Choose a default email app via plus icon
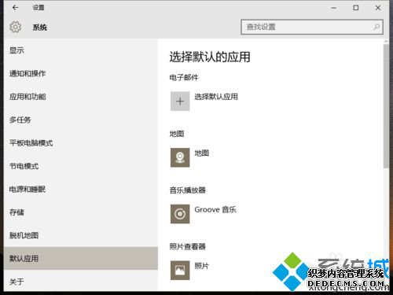The width and height of the screenshot is (393, 295). [180, 101]
